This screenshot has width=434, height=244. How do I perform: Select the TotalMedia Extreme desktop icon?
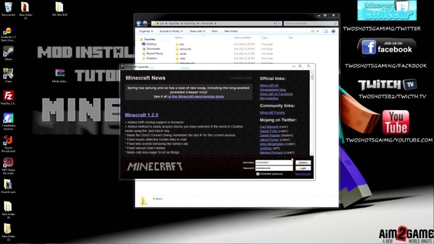click(8, 121)
